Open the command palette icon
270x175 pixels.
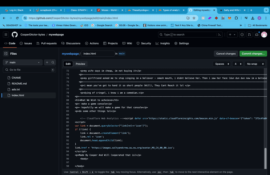(220, 34)
